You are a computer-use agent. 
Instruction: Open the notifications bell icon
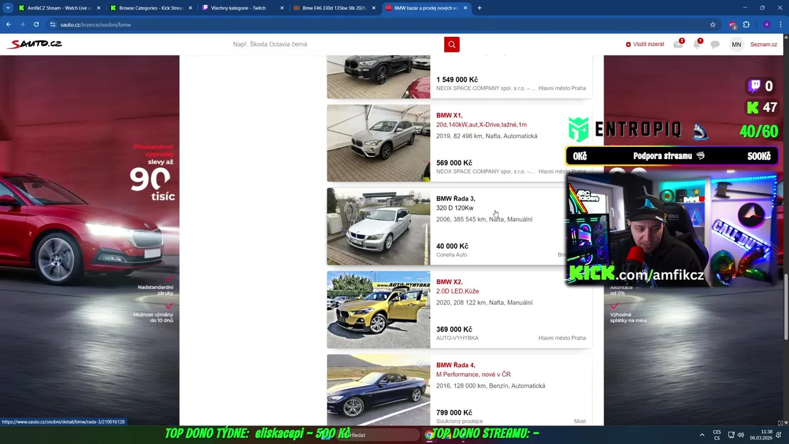point(697,44)
